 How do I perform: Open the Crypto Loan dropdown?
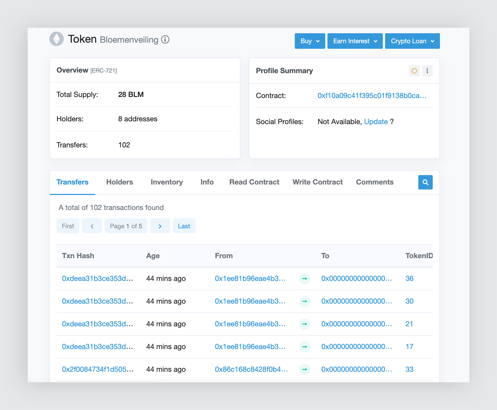click(x=412, y=41)
